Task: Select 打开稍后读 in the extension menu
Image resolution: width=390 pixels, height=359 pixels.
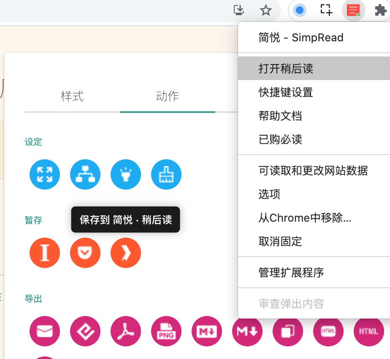Action: [314, 68]
